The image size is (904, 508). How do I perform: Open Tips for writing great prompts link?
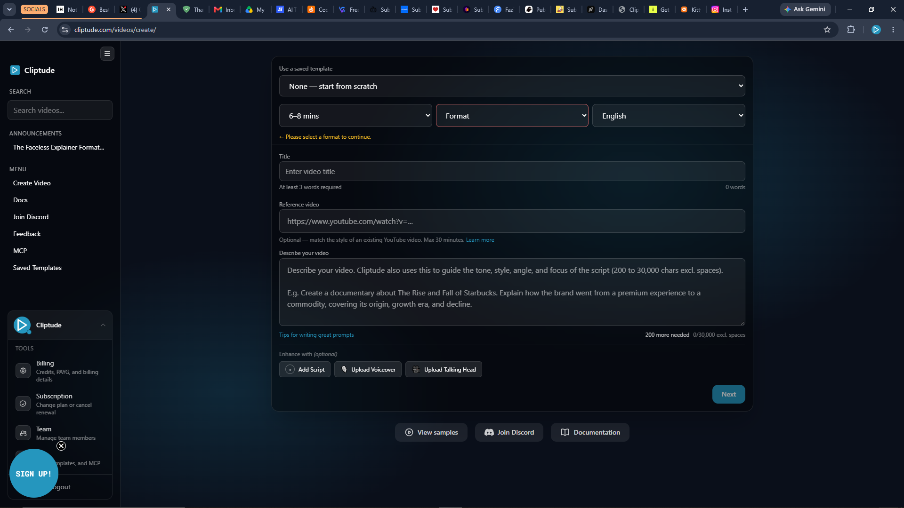(x=316, y=335)
